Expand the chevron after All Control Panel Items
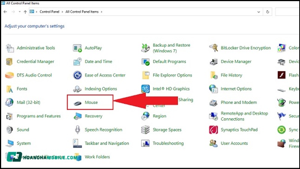Screen dimensions: 300x169 click(101, 12)
